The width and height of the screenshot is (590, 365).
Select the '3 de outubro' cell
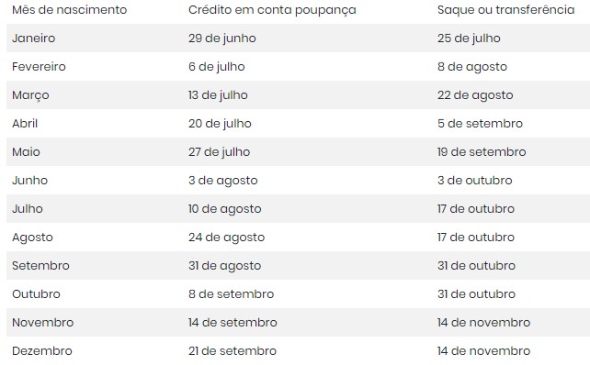[475, 181]
